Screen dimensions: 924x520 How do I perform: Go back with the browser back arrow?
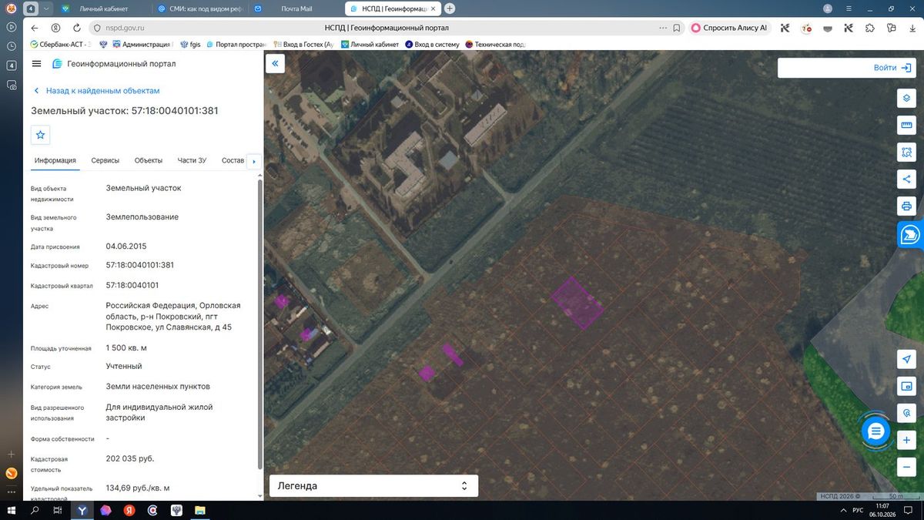click(x=35, y=28)
